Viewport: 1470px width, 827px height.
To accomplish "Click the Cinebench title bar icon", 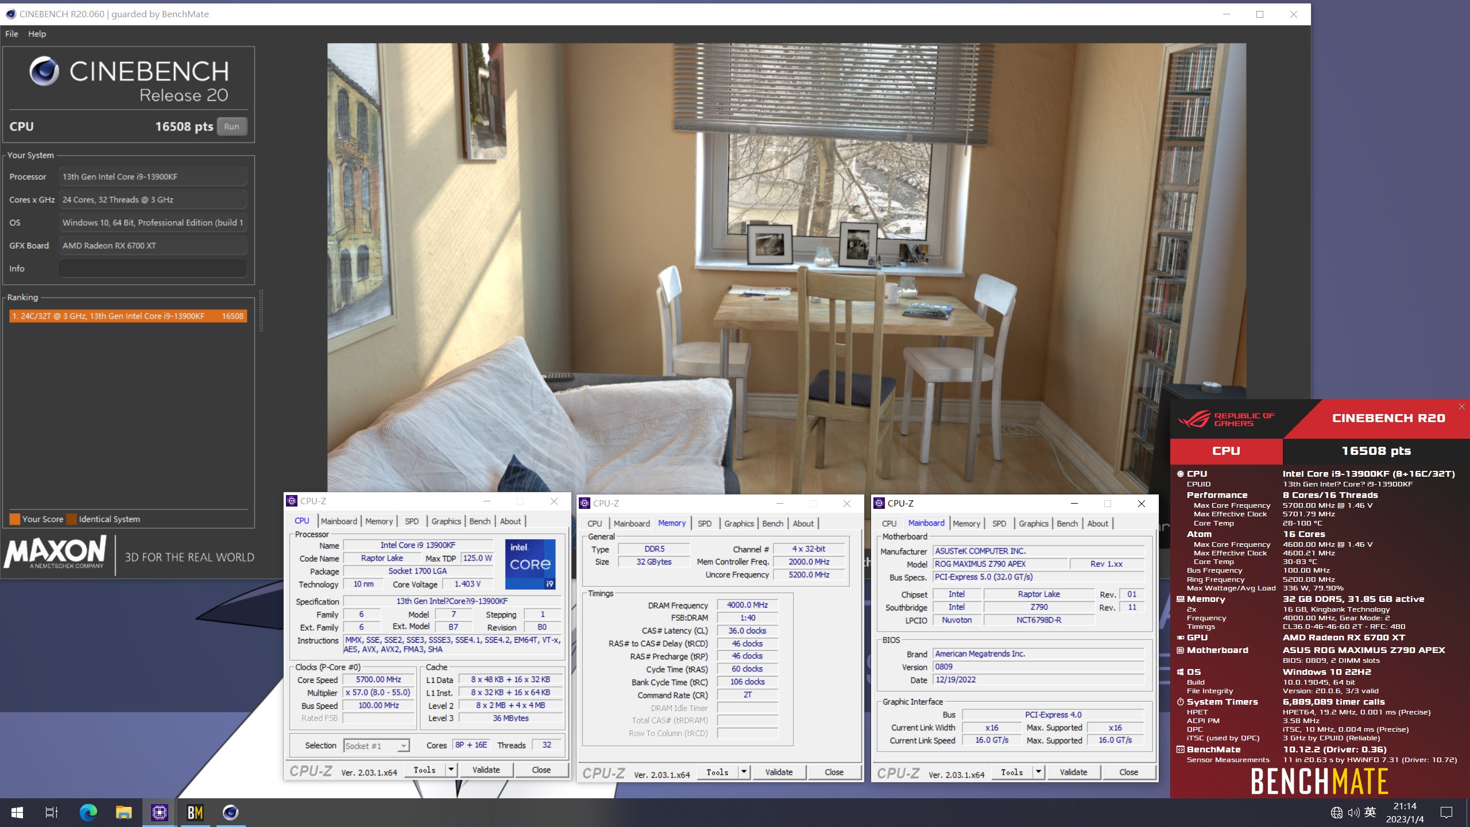I will point(10,14).
